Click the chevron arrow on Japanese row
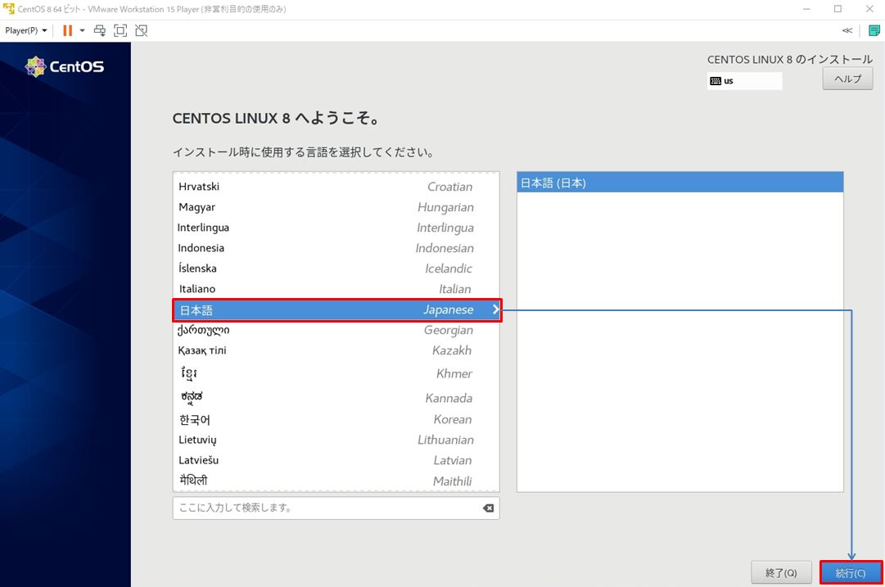 (x=495, y=309)
